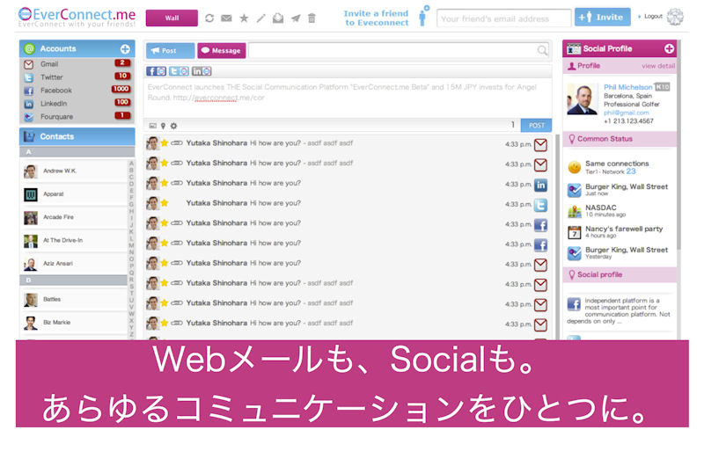The image size is (704, 459).
Task: Click the post composer text area
Action: (x=347, y=98)
